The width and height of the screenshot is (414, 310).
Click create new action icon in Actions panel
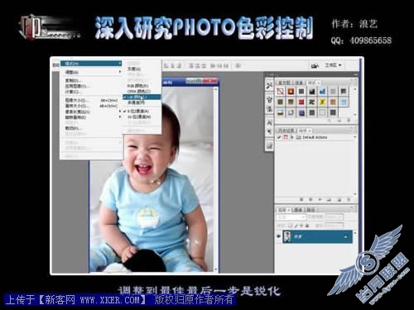coord(339,199)
